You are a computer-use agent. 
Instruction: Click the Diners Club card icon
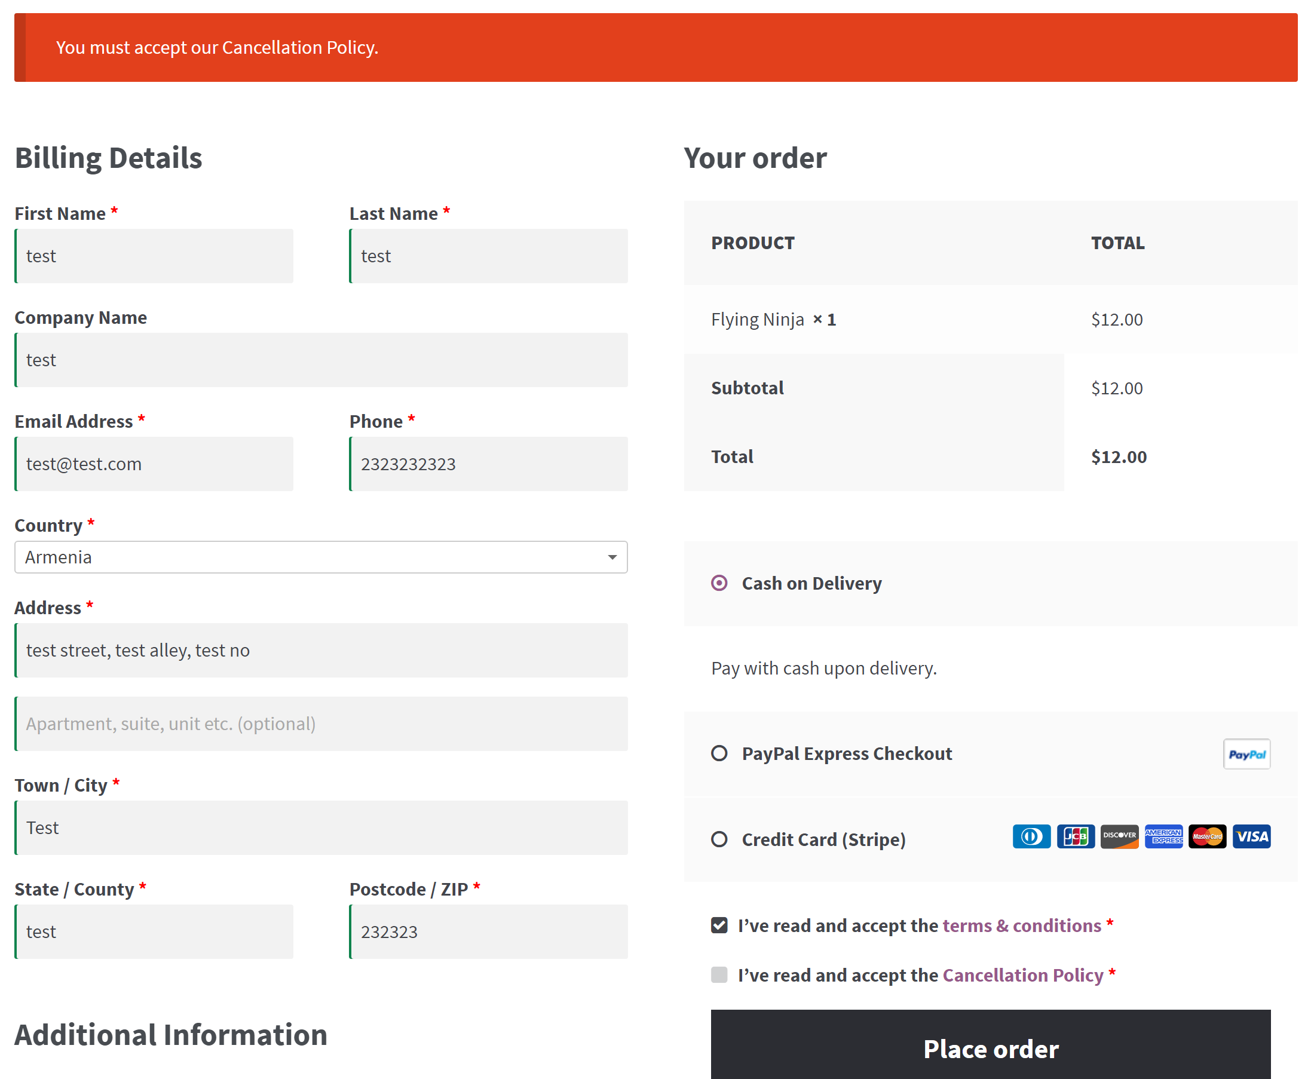1031,836
